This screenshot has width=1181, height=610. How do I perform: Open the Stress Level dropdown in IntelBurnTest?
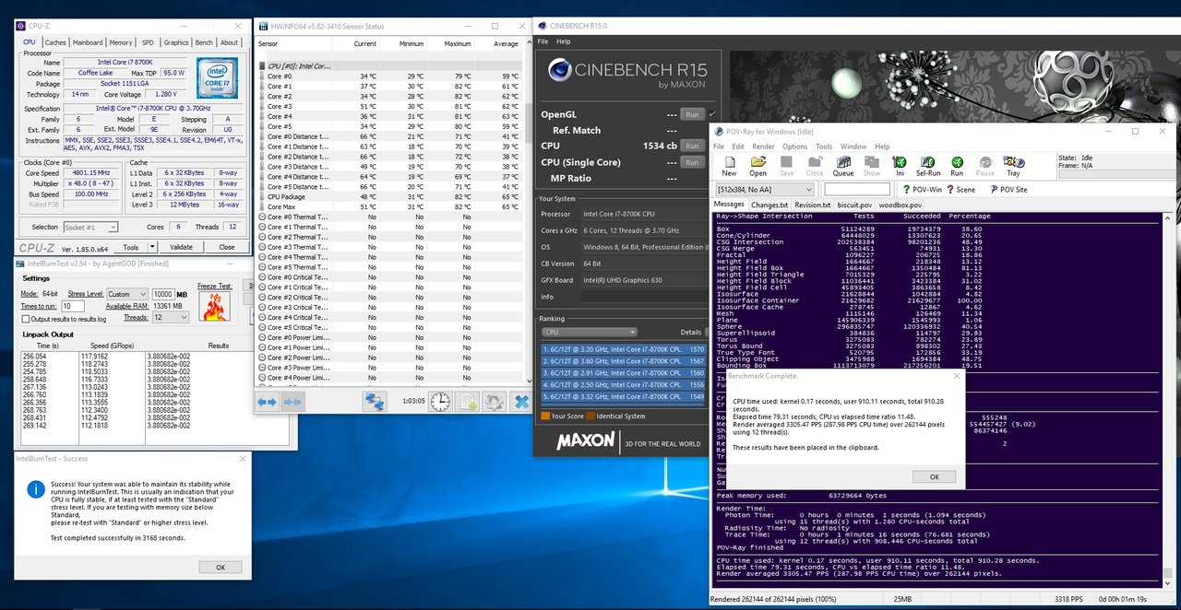[x=126, y=294]
